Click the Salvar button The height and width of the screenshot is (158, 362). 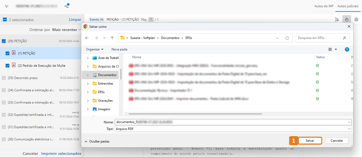coord(310,141)
